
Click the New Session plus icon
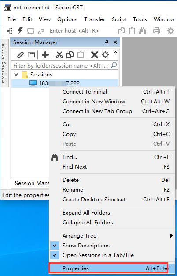pyautogui.click(x=45, y=55)
